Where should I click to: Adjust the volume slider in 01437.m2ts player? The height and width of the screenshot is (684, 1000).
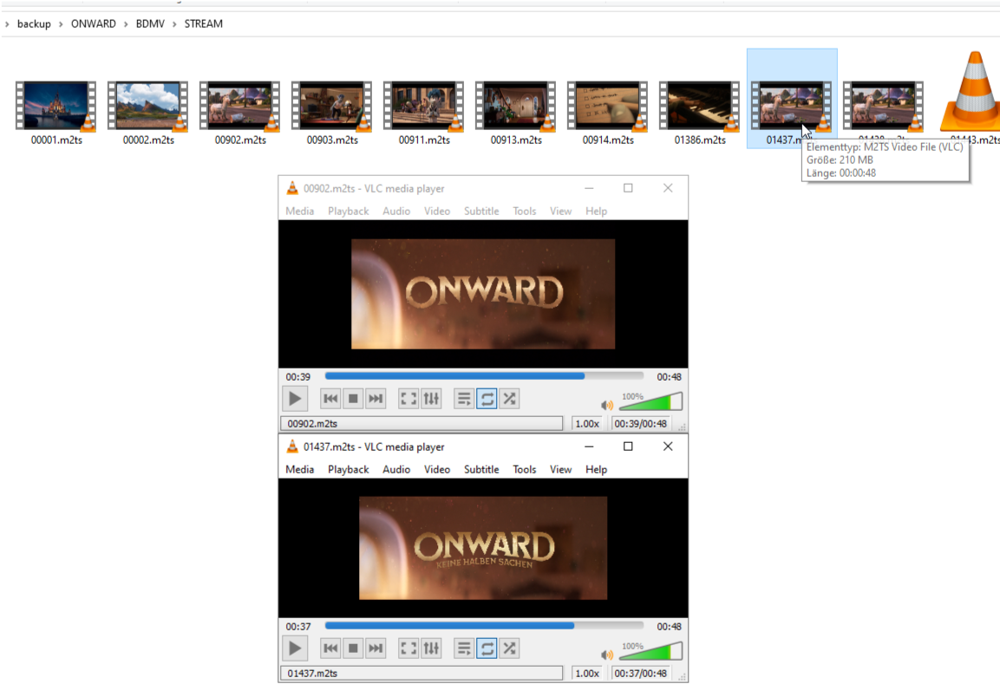click(x=650, y=651)
